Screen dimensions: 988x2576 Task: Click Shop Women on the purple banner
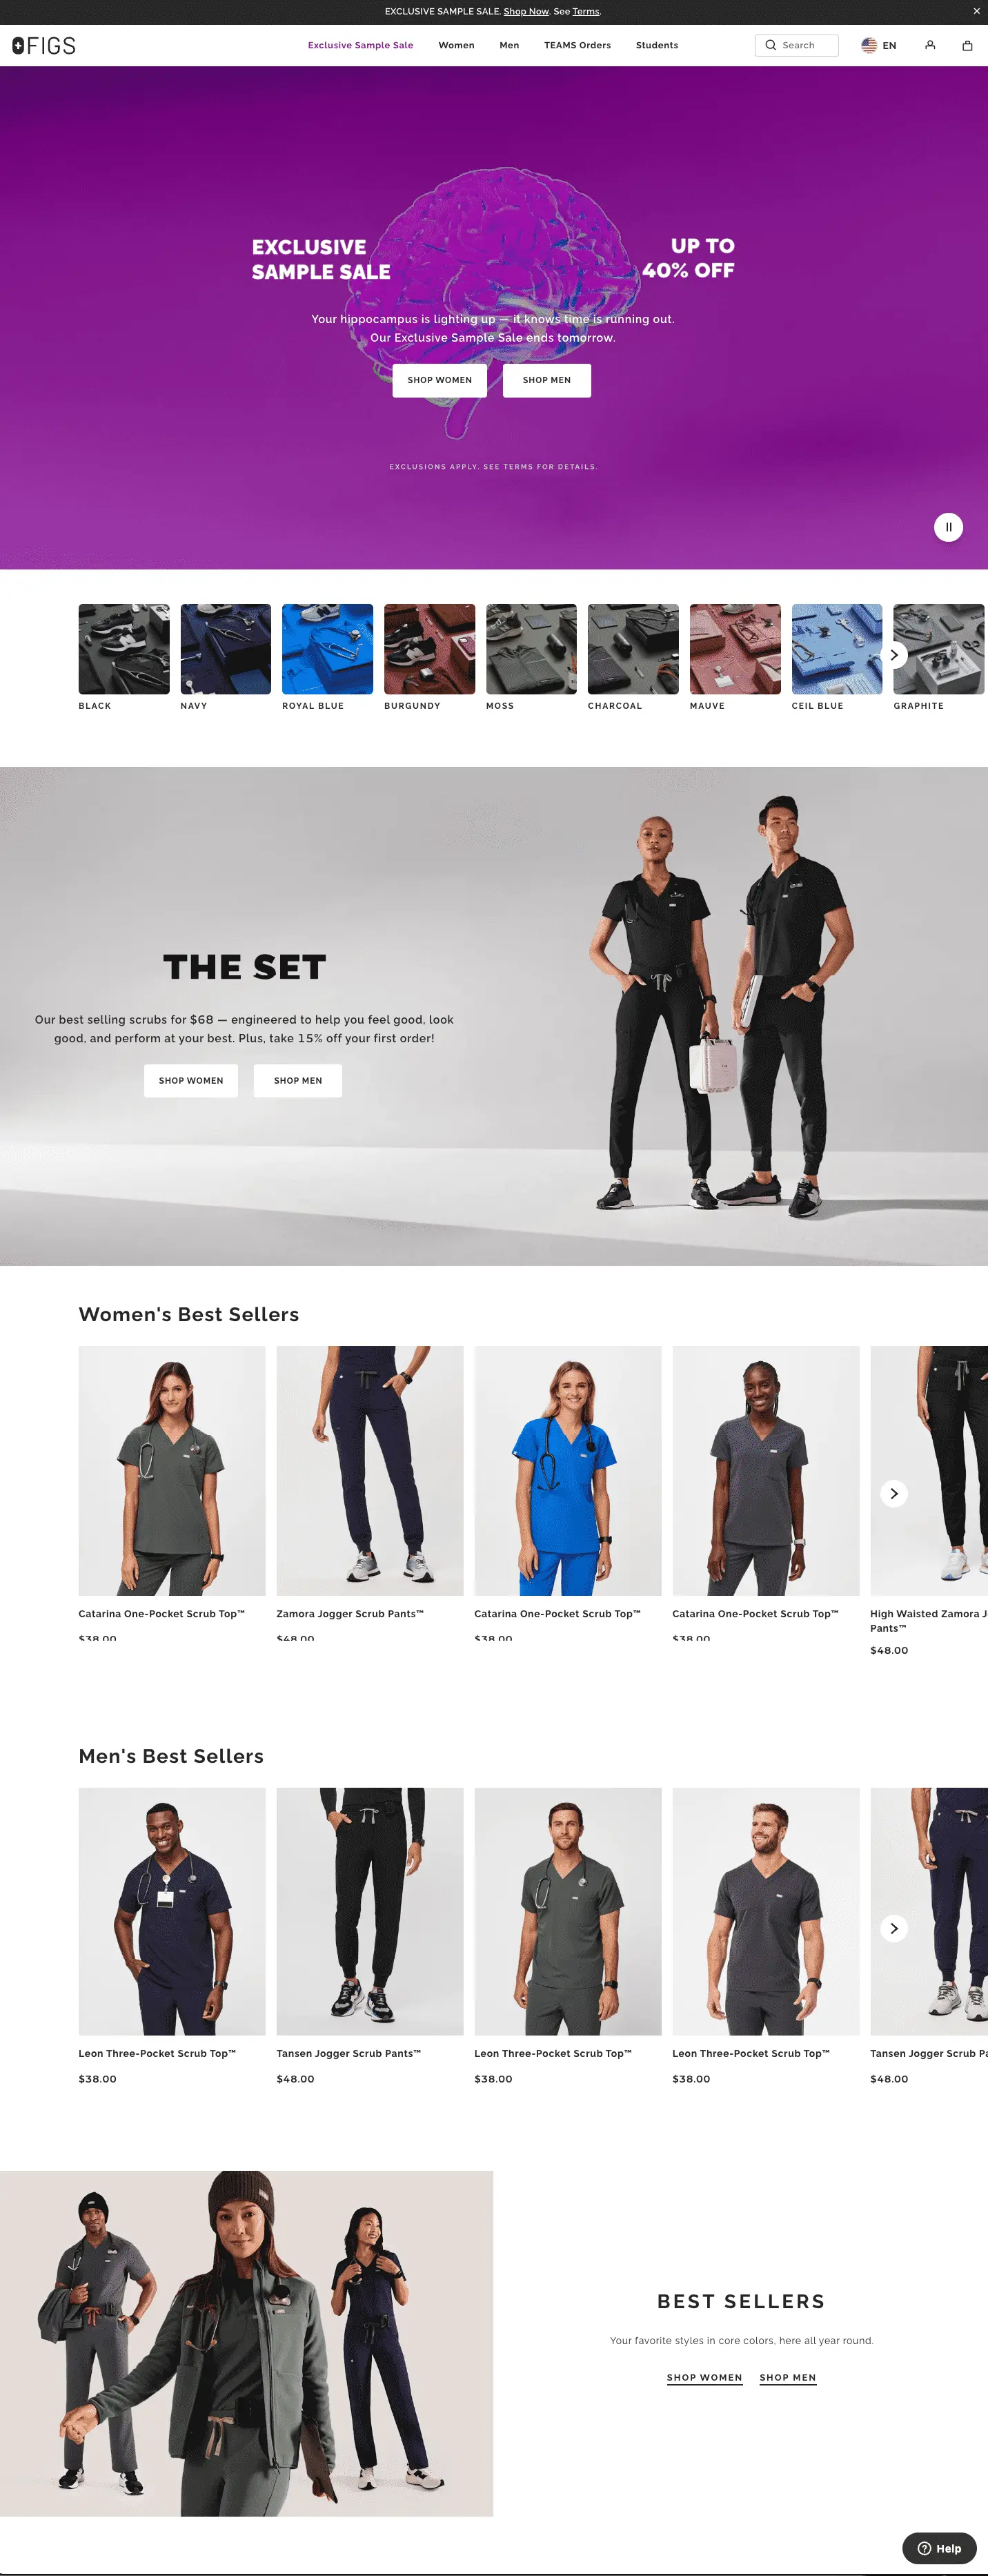pyautogui.click(x=439, y=380)
